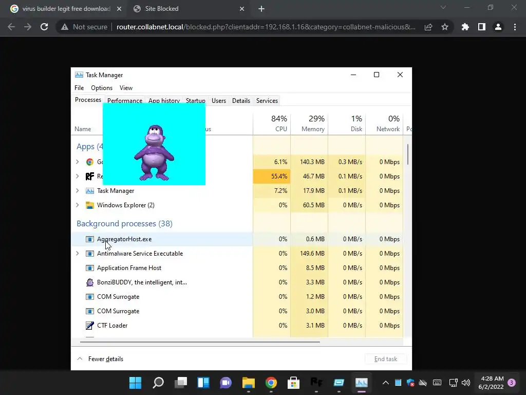
Task: Select the AggregatorHost.exe process
Action: coord(237,239)
